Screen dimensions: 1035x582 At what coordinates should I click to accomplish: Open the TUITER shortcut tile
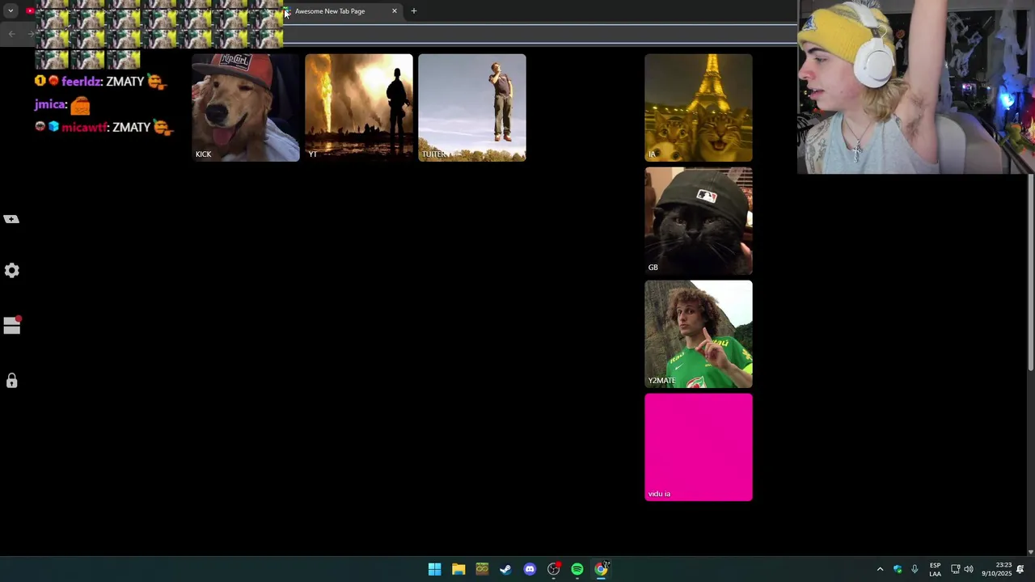click(x=472, y=108)
